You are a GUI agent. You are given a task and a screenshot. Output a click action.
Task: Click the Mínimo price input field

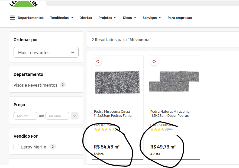pos(25,116)
